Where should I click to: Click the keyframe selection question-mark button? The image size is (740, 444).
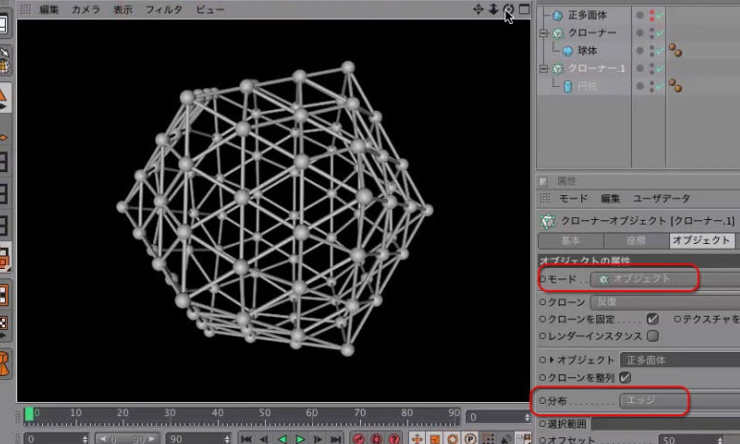tap(394, 439)
